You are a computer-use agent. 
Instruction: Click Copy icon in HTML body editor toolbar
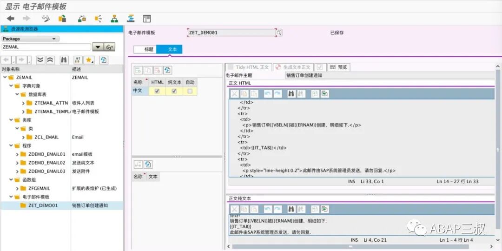coord(244,93)
